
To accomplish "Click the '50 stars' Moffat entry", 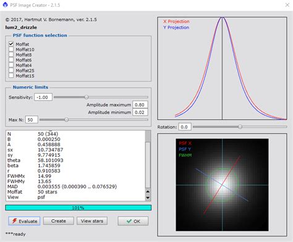I will pos(48,192).
